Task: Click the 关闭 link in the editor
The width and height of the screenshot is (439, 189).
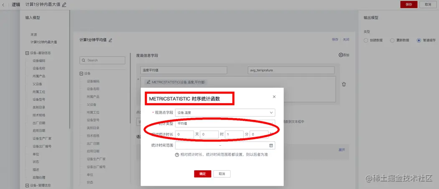Action: [346, 40]
